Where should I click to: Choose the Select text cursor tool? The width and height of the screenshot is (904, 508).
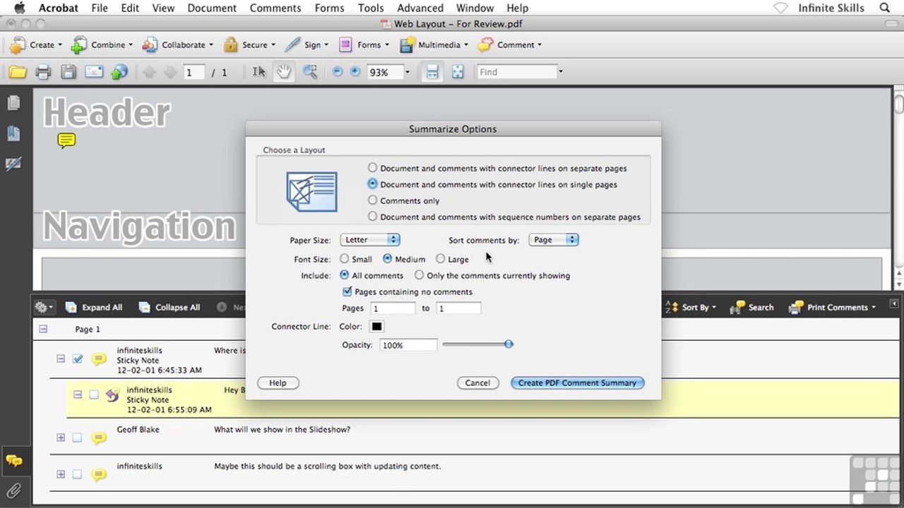(259, 72)
